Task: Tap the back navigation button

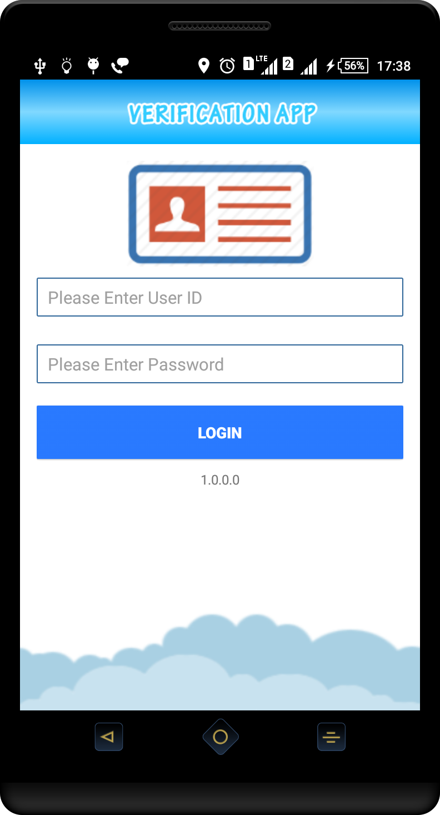Action: pos(109,737)
